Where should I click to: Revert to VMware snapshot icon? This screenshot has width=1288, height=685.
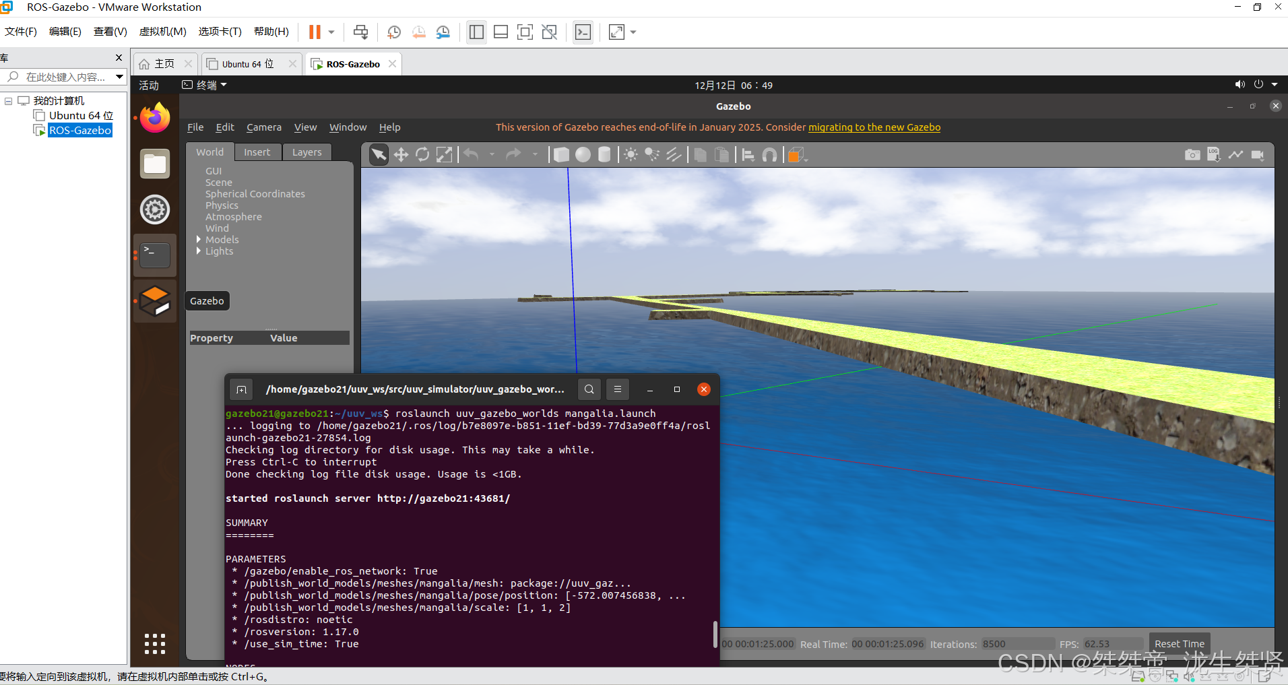pyautogui.click(x=418, y=32)
